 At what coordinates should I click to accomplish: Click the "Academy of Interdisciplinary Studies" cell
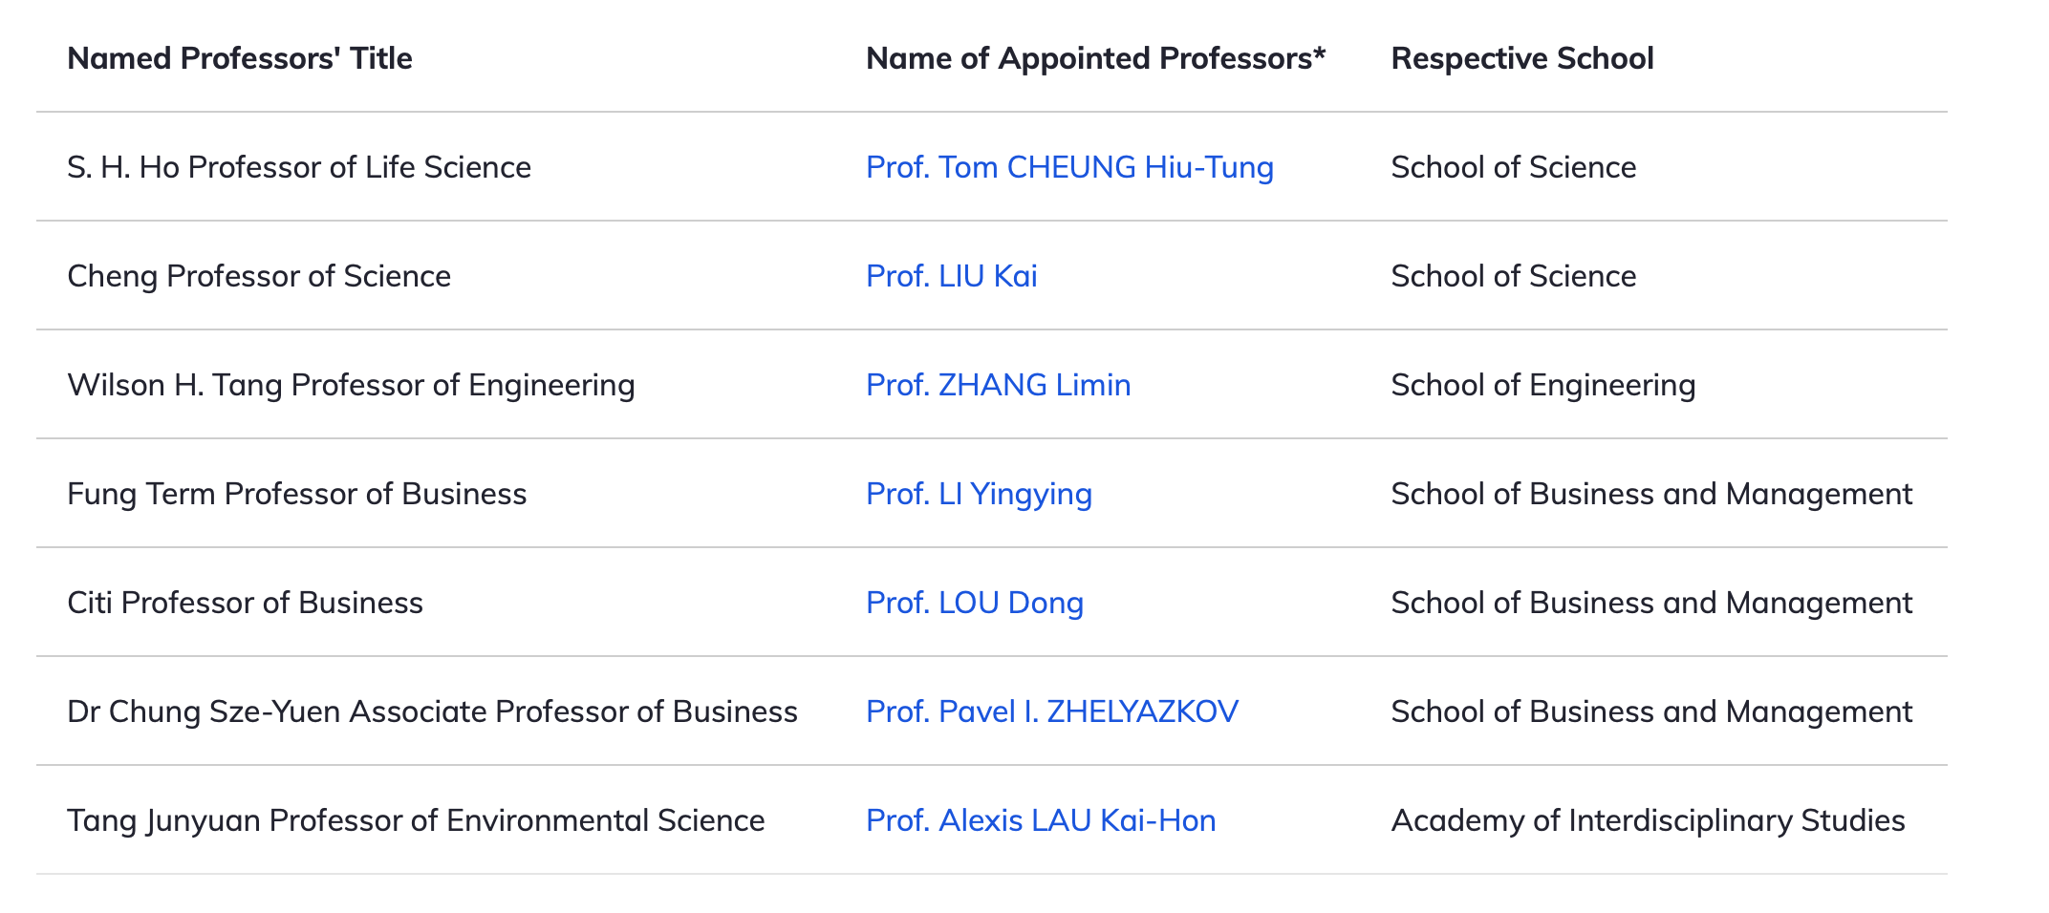tap(1648, 820)
